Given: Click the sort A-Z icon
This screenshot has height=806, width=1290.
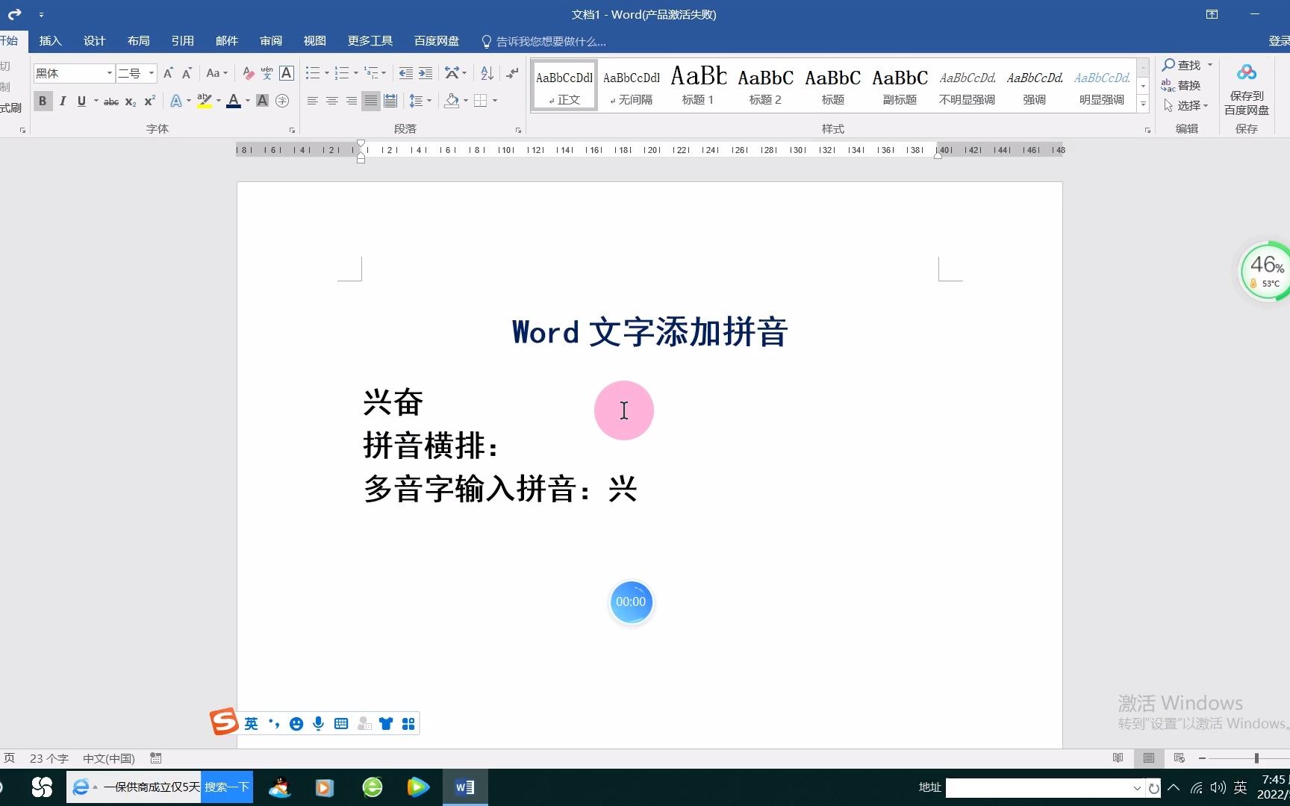Looking at the screenshot, I should pos(486,72).
